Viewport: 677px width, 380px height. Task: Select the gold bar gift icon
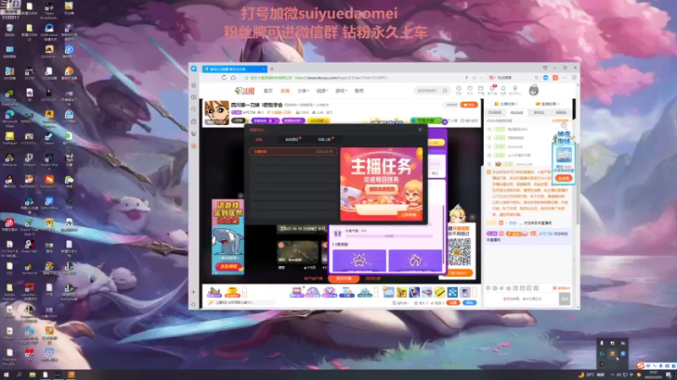[x=439, y=292]
